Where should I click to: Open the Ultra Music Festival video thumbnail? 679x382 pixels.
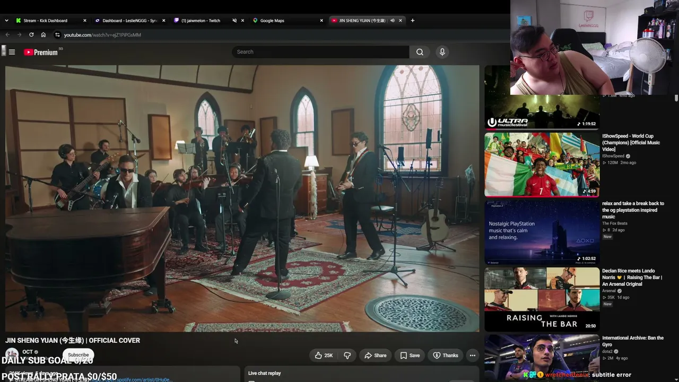point(542,98)
